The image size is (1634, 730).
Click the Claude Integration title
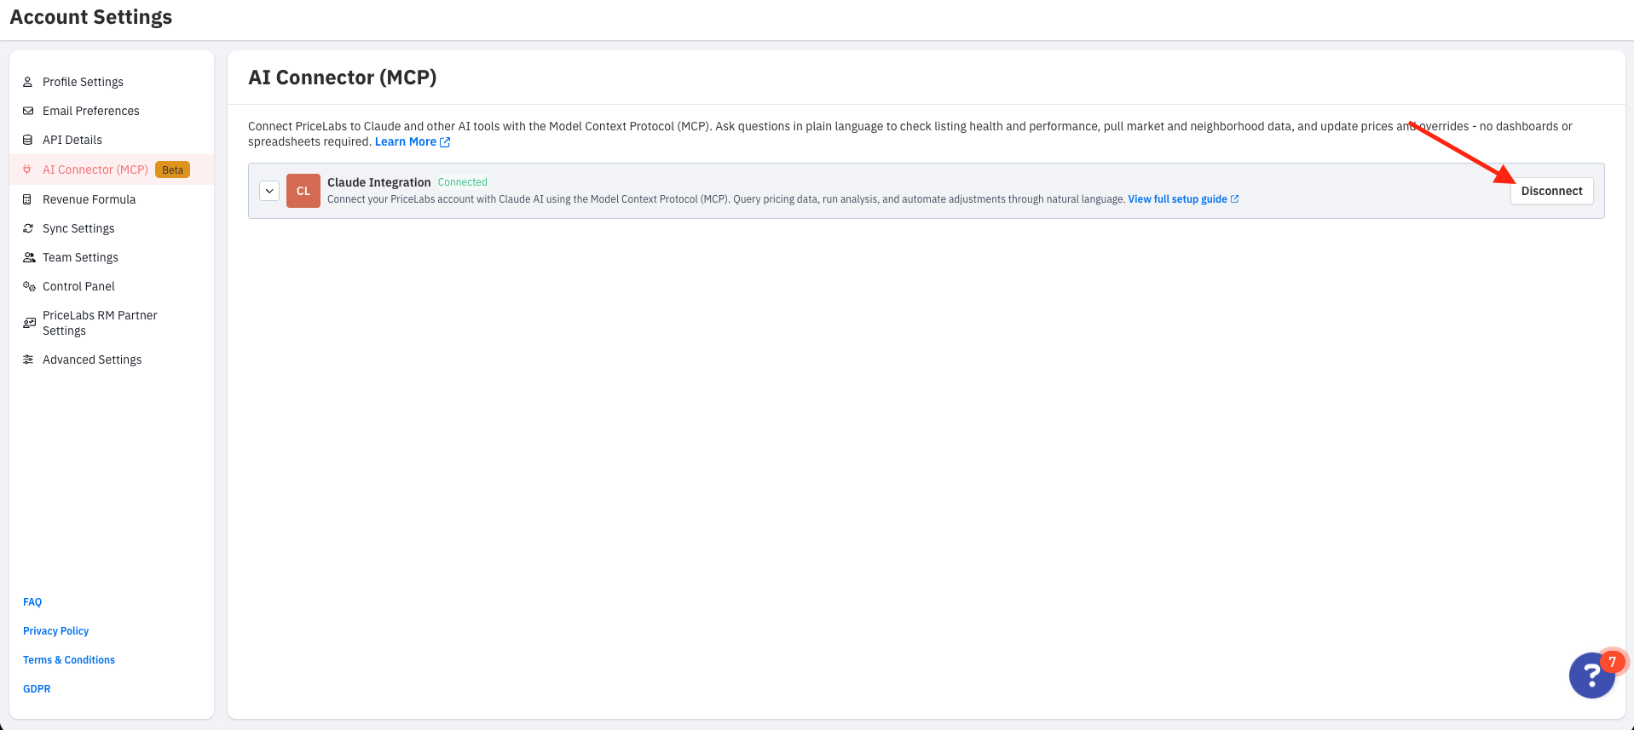pos(379,182)
